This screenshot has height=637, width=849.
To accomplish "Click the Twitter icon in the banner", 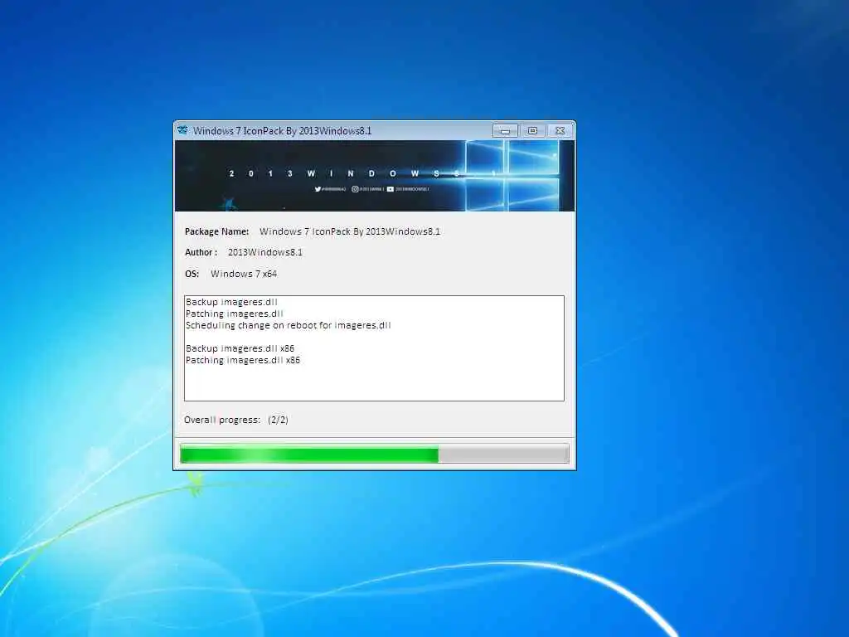I will click(318, 189).
